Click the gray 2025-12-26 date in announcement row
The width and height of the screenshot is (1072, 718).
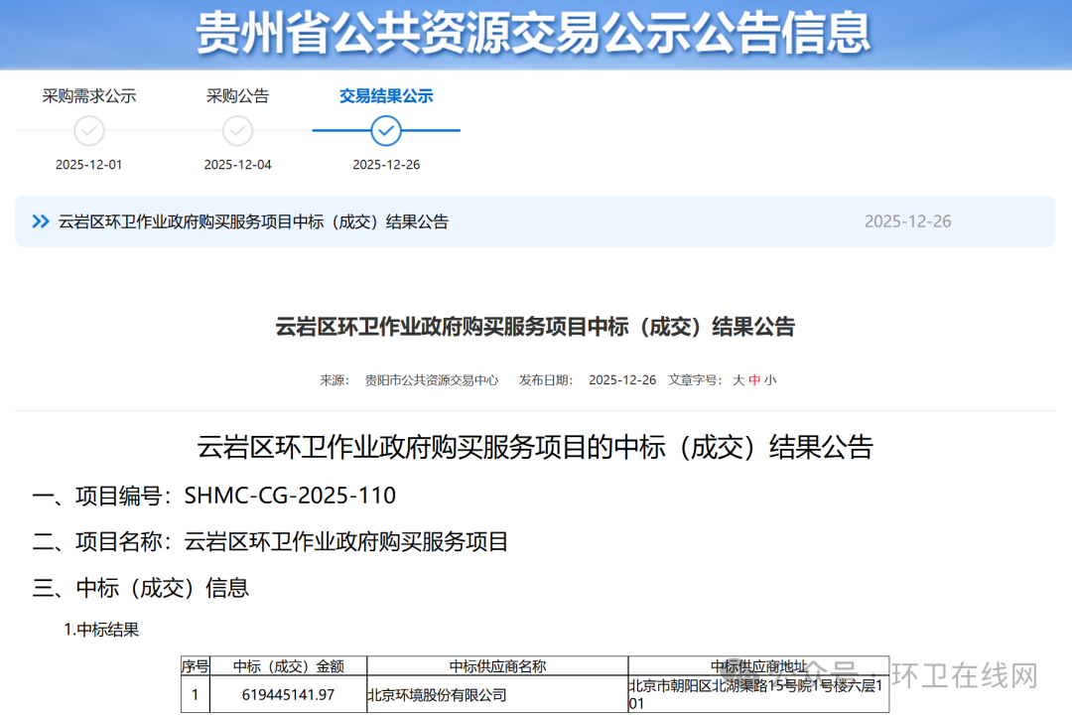[x=908, y=221]
